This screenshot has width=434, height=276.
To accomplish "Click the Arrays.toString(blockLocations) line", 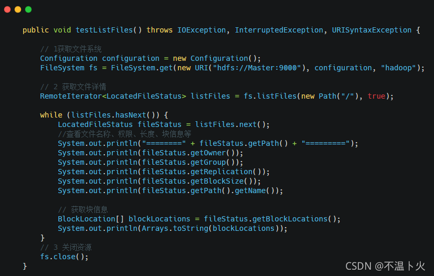I will point(173,228).
